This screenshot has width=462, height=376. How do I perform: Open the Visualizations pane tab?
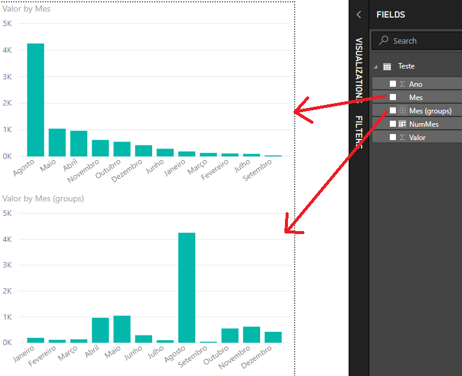coord(359,67)
